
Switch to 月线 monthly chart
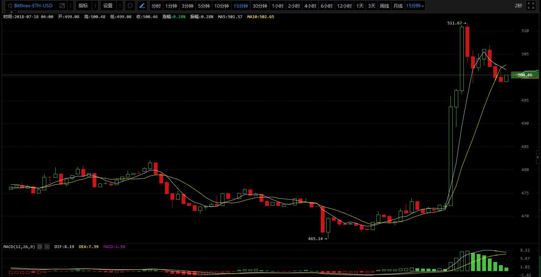click(x=398, y=6)
